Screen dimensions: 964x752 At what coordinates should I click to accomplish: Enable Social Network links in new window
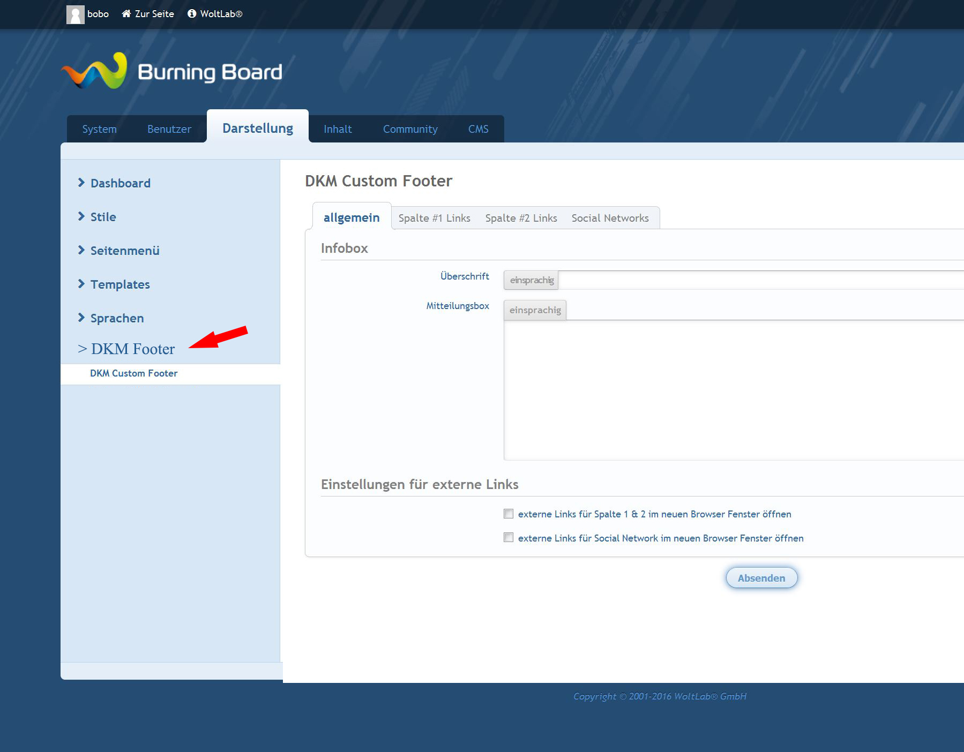(x=509, y=538)
